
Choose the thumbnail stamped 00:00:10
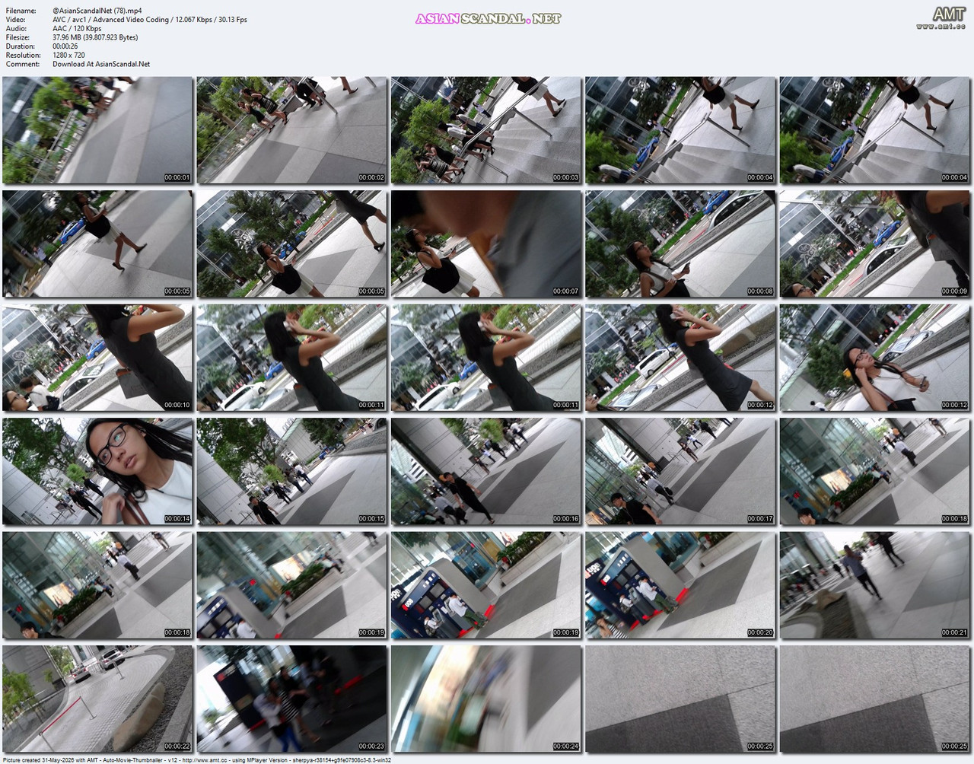tap(97, 358)
